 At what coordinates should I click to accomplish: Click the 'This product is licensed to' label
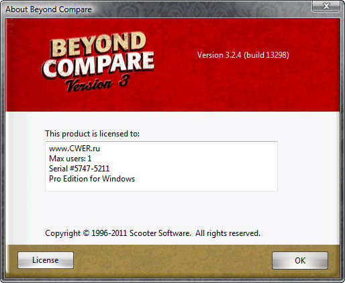(x=92, y=134)
